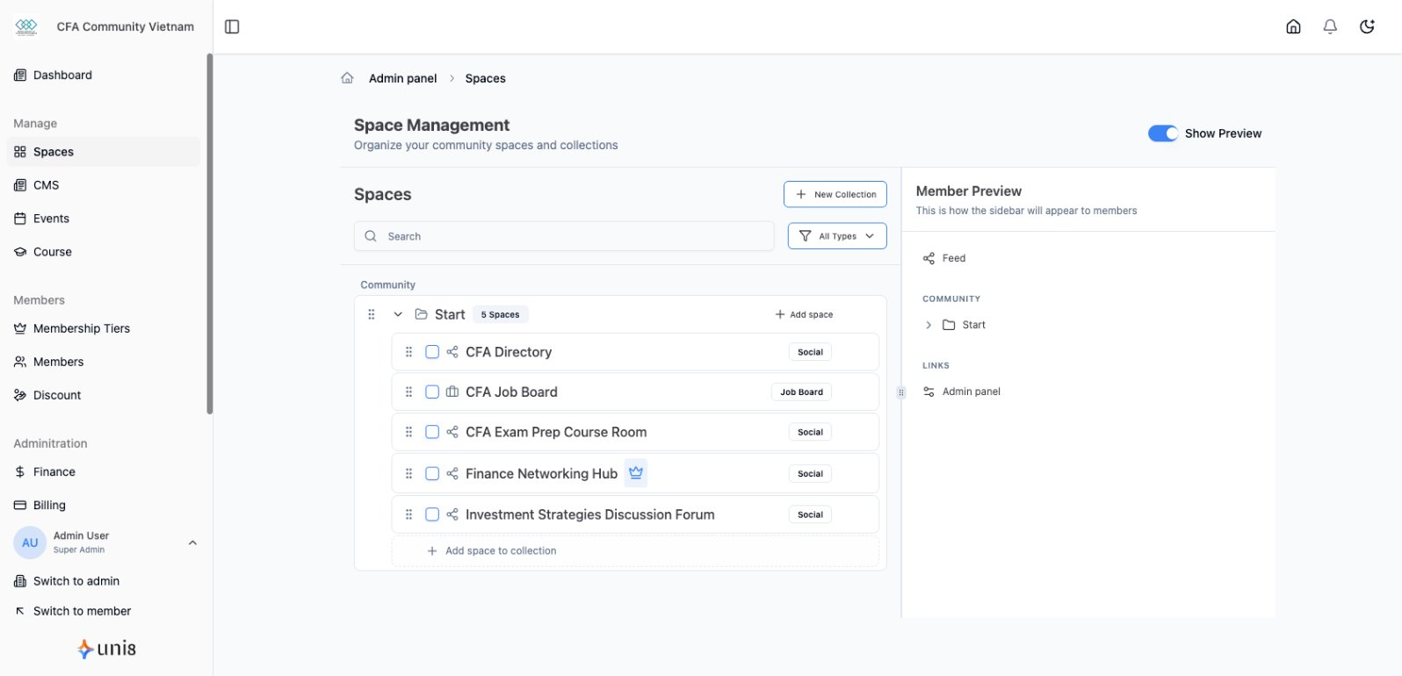This screenshot has height=676, width=1402.
Task: Click the CFA Community Vietnam logo
Action: pyautogui.click(x=26, y=26)
